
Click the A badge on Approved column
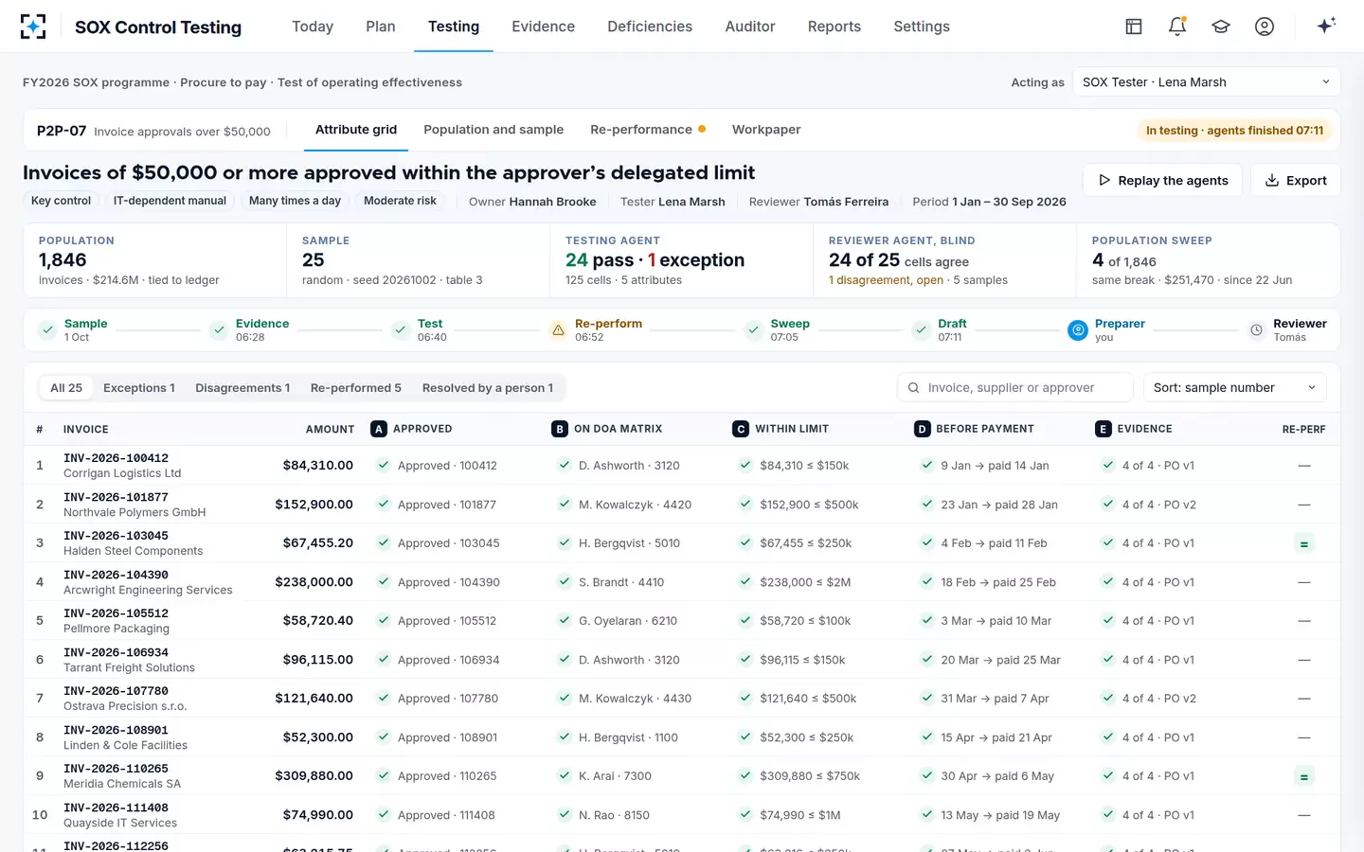click(379, 429)
